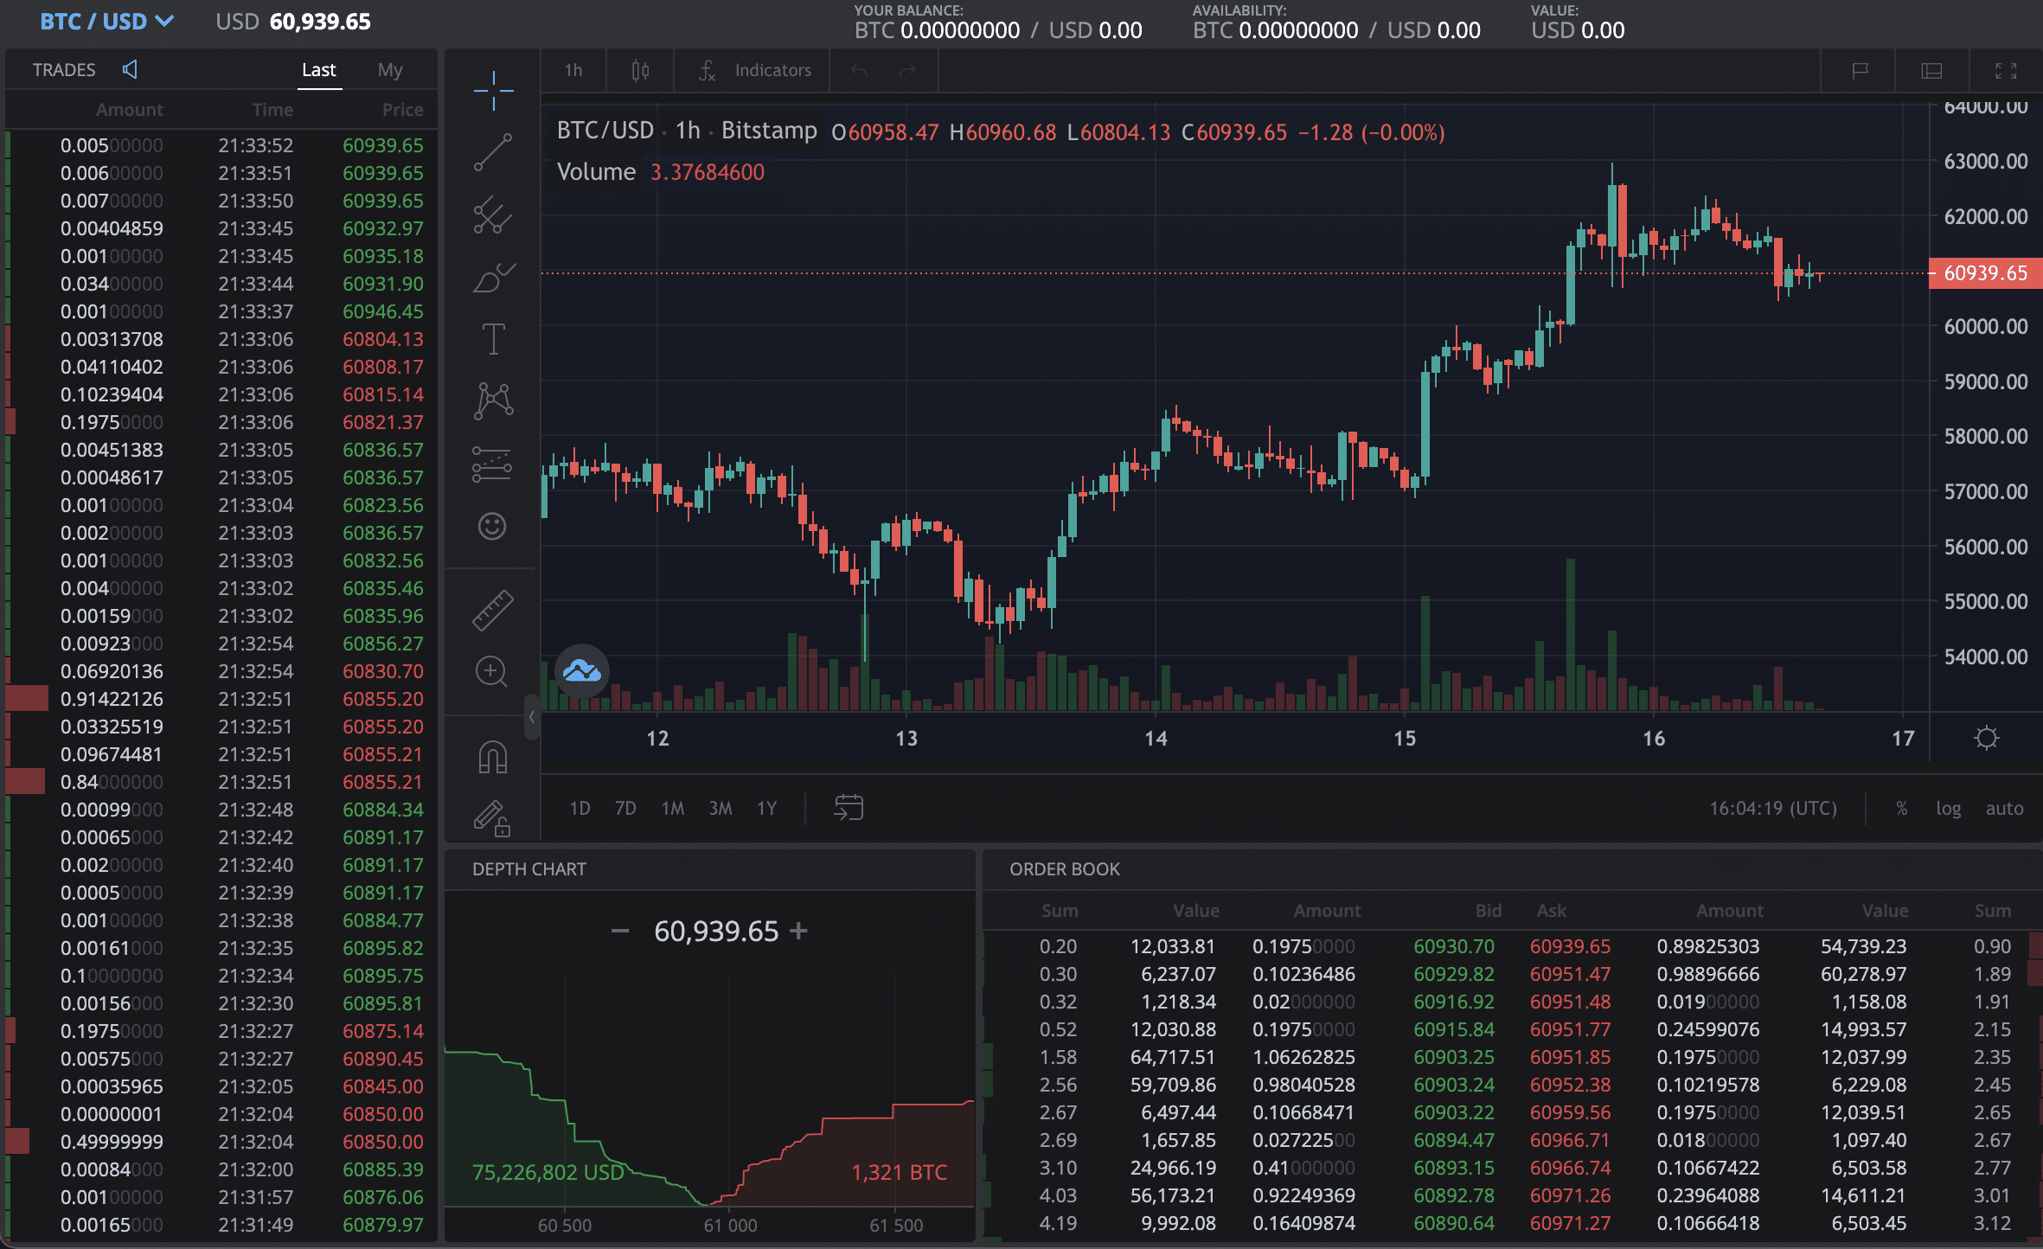The width and height of the screenshot is (2043, 1249).
Task: Open candlestick chart style selector
Action: pyautogui.click(x=640, y=70)
